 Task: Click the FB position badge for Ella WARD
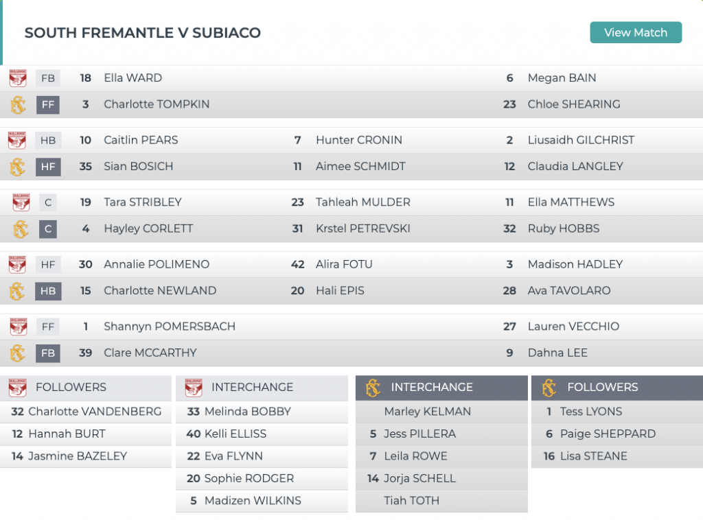pos(48,78)
